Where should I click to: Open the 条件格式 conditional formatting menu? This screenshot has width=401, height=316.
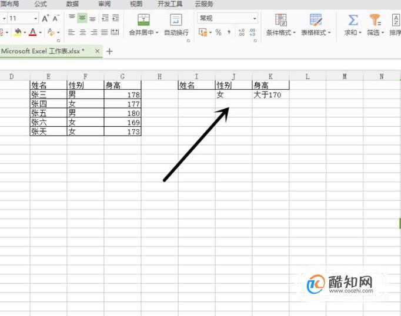pyautogui.click(x=281, y=25)
